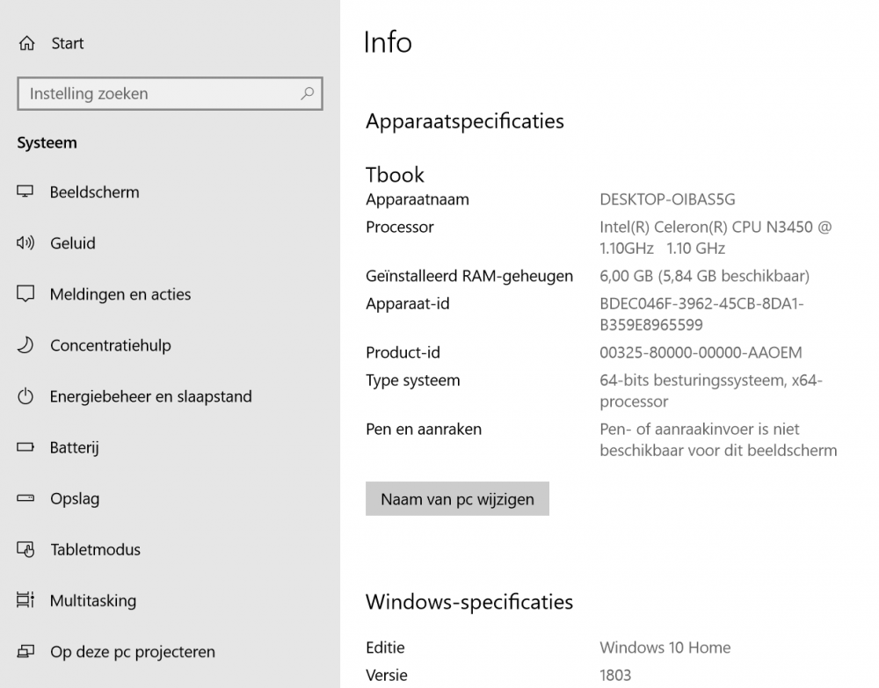Click in the Instelling zoeken field
The width and height of the screenshot is (879, 688).
[x=158, y=94]
